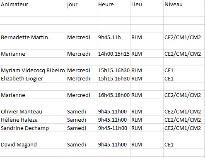Viewport: 205px width, 158px height.
Task: Select the jour header cell
Action: point(82,4)
